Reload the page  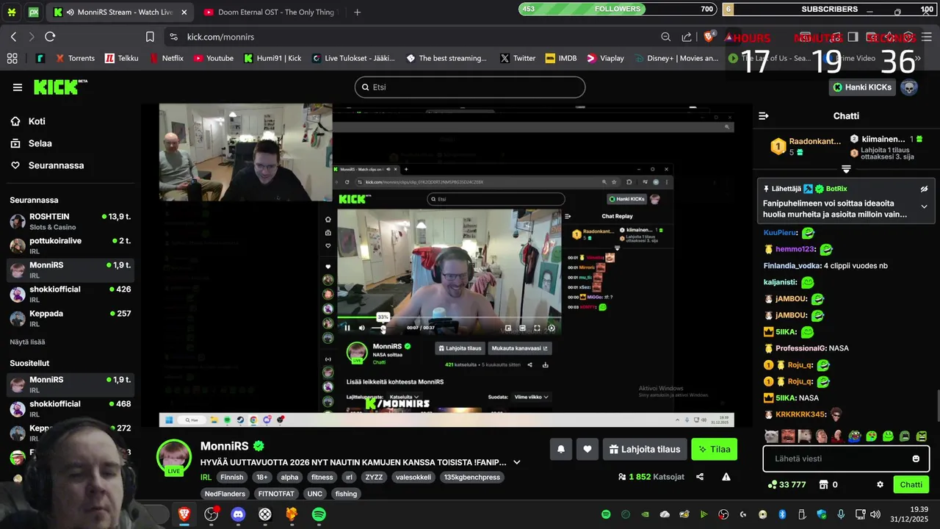pos(50,37)
